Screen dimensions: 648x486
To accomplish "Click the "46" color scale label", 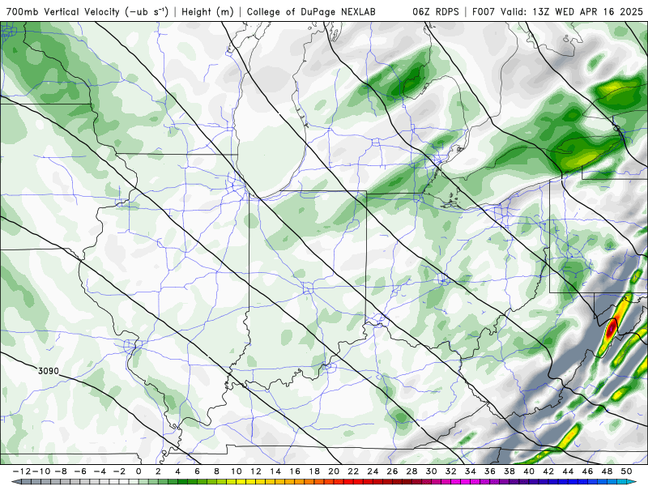I will [587, 471].
